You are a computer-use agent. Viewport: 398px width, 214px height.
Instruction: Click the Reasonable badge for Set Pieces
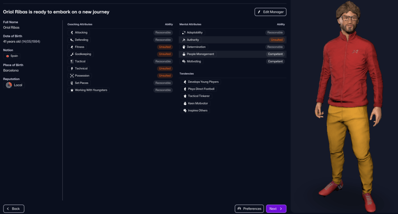pyautogui.click(x=163, y=83)
